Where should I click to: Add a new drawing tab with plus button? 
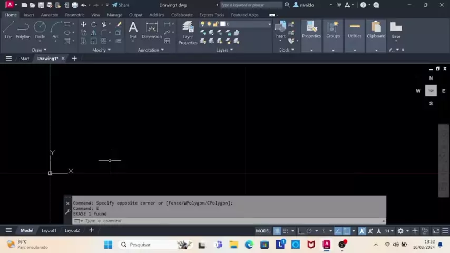pos(74,59)
